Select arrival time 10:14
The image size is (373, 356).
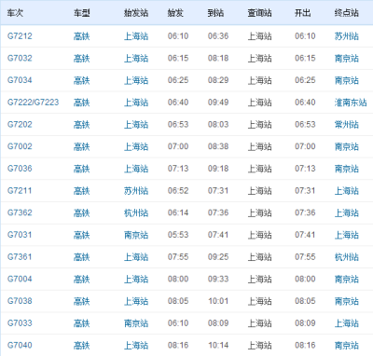(x=218, y=345)
